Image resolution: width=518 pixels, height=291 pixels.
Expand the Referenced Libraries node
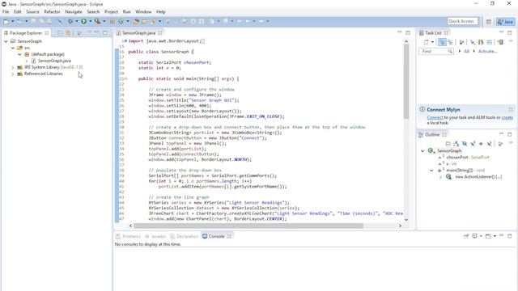click(x=13, y=74)
